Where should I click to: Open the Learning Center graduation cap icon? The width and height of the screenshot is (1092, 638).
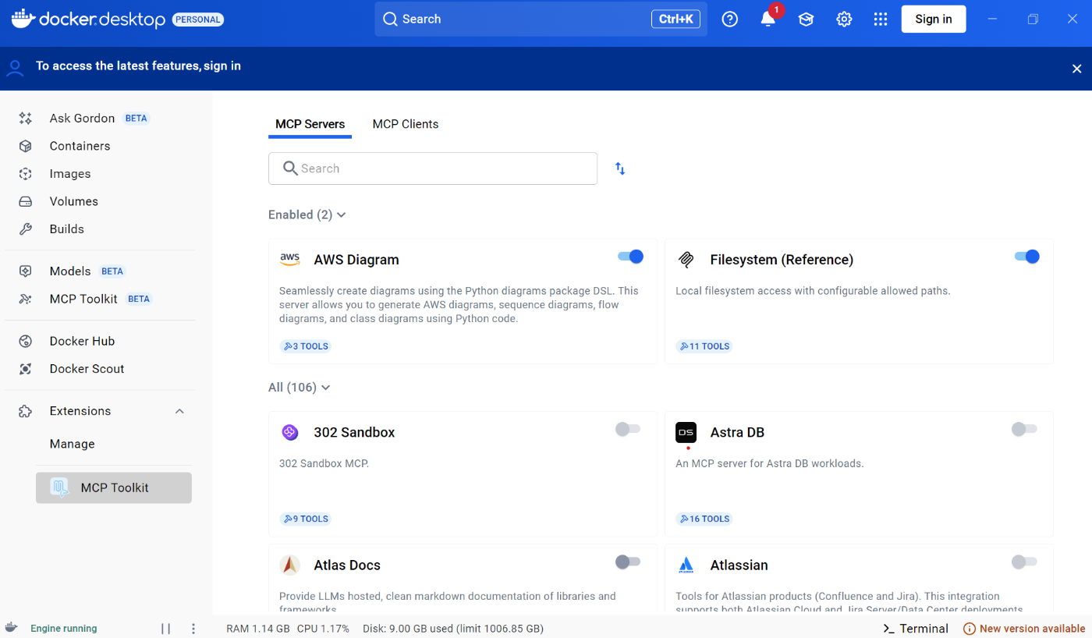click(x=806, y=19)
